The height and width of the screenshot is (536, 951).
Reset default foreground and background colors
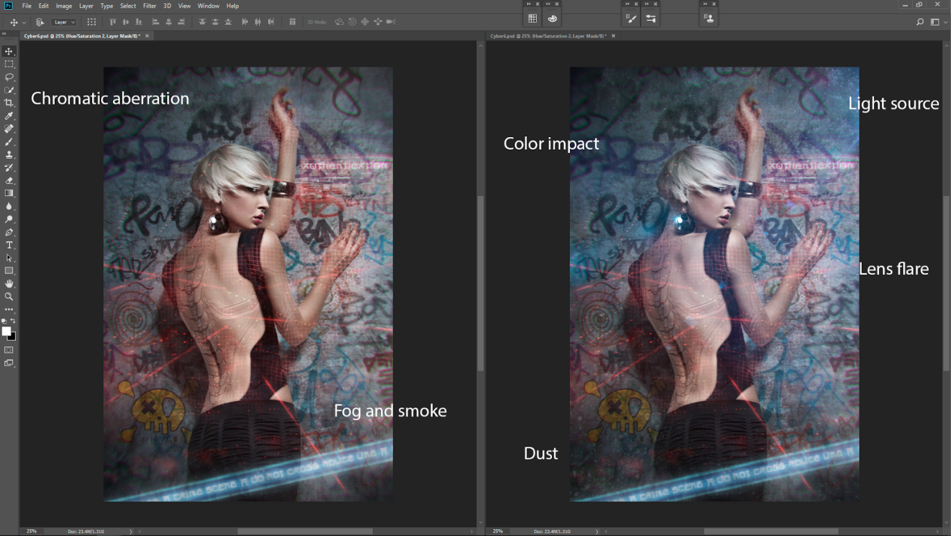coord(4,321)
